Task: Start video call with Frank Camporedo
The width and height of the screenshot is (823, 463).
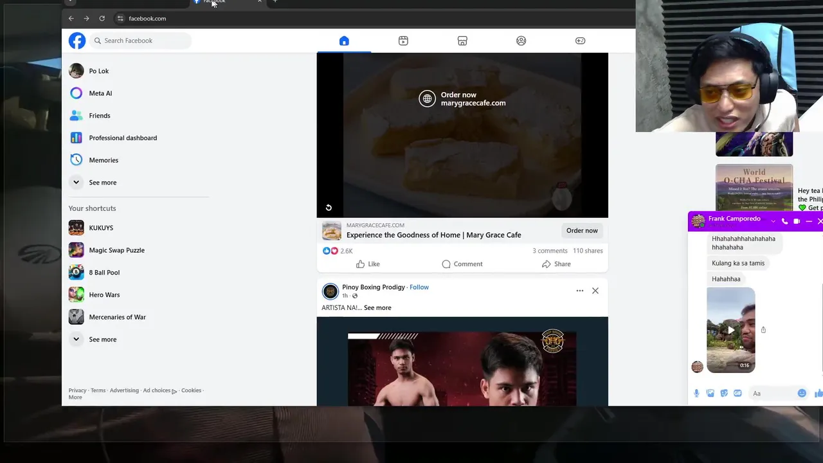Action: [x=797, y=221]
